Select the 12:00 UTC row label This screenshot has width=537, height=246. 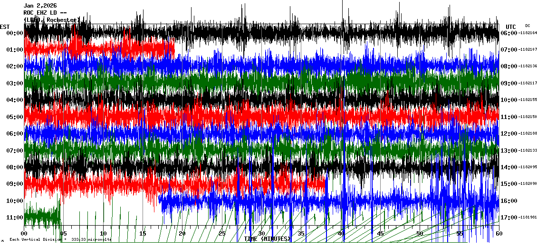(508, 134)
